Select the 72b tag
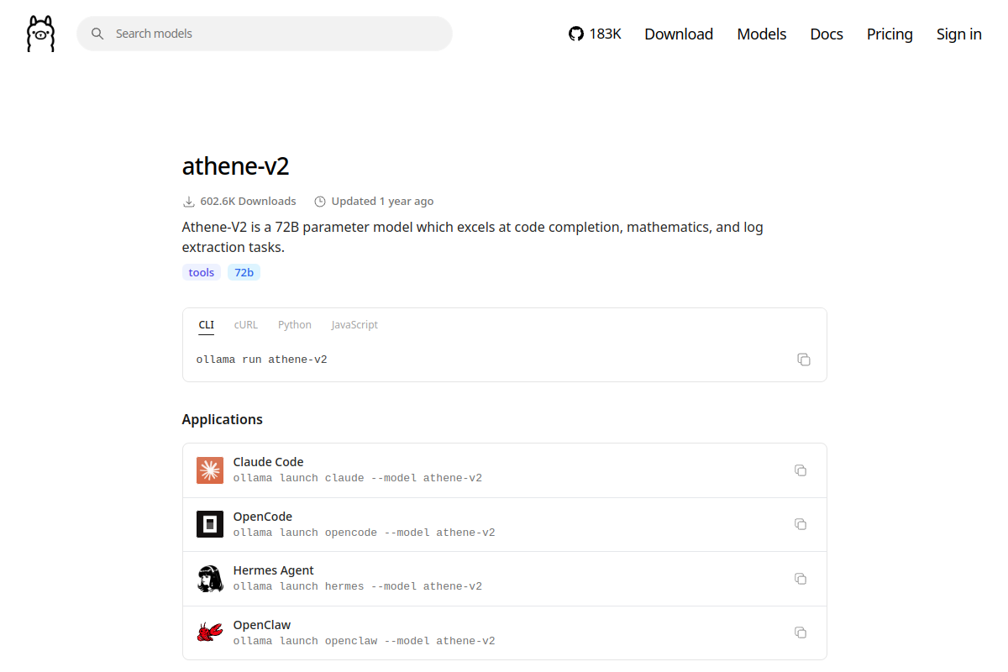1008x672 pixels. tap(244, 272)
